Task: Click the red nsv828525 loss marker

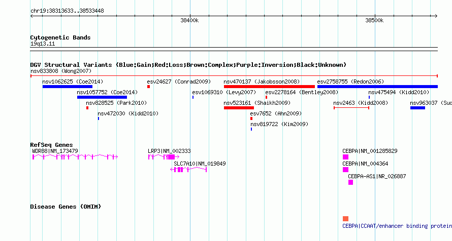Action: point(87,108)
